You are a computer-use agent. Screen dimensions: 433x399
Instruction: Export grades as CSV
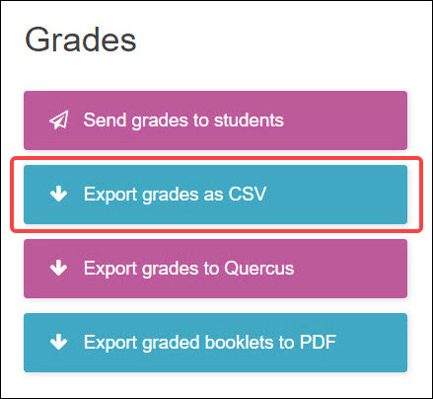(215, 195)
